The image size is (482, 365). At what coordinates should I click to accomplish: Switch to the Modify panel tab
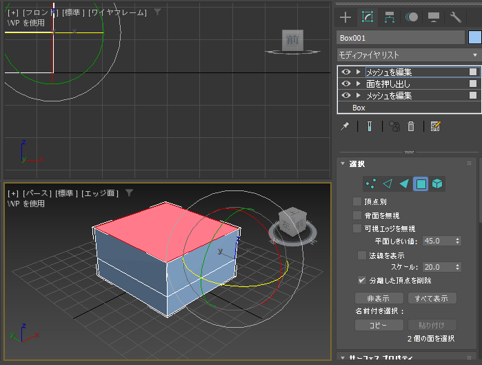(368, 17)
